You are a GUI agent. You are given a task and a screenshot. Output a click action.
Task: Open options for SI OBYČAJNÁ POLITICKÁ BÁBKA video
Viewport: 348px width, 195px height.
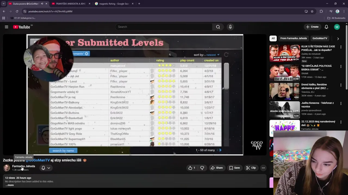pyautogui.click(x=341, y=66)
